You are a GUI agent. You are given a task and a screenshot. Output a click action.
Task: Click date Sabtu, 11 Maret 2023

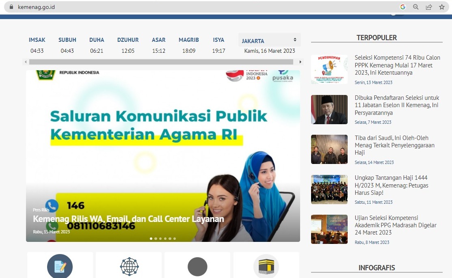coord(374,202)
